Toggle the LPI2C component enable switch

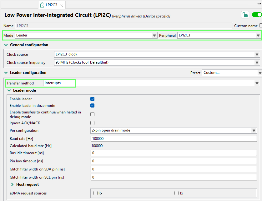[257, 15]
